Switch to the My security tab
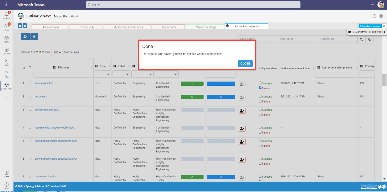The image size is (387, 192). (x=169, y=27)
